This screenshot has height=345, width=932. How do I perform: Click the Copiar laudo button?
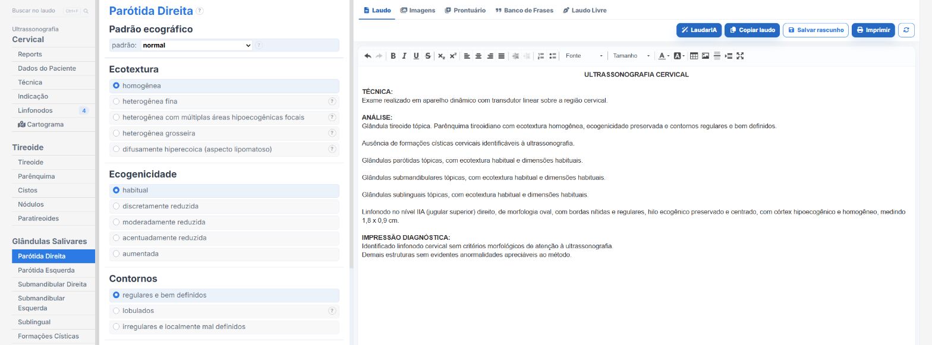click(752, 30)
